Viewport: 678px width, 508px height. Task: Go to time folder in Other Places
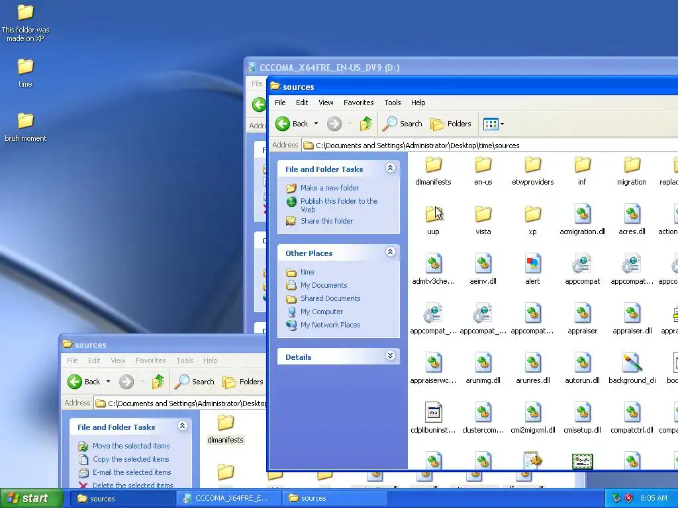307,272
